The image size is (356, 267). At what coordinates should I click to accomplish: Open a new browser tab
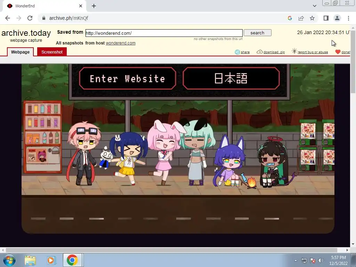(x=94, y=6)
